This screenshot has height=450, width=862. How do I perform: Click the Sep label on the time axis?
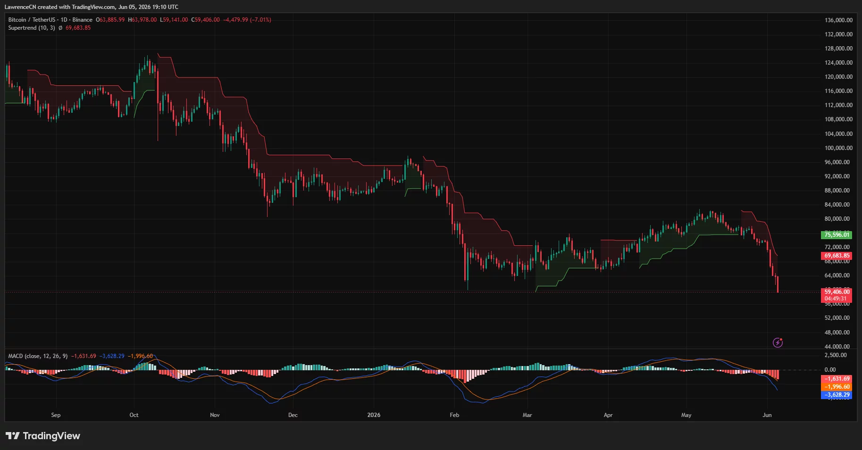click(x=56, y=415)
